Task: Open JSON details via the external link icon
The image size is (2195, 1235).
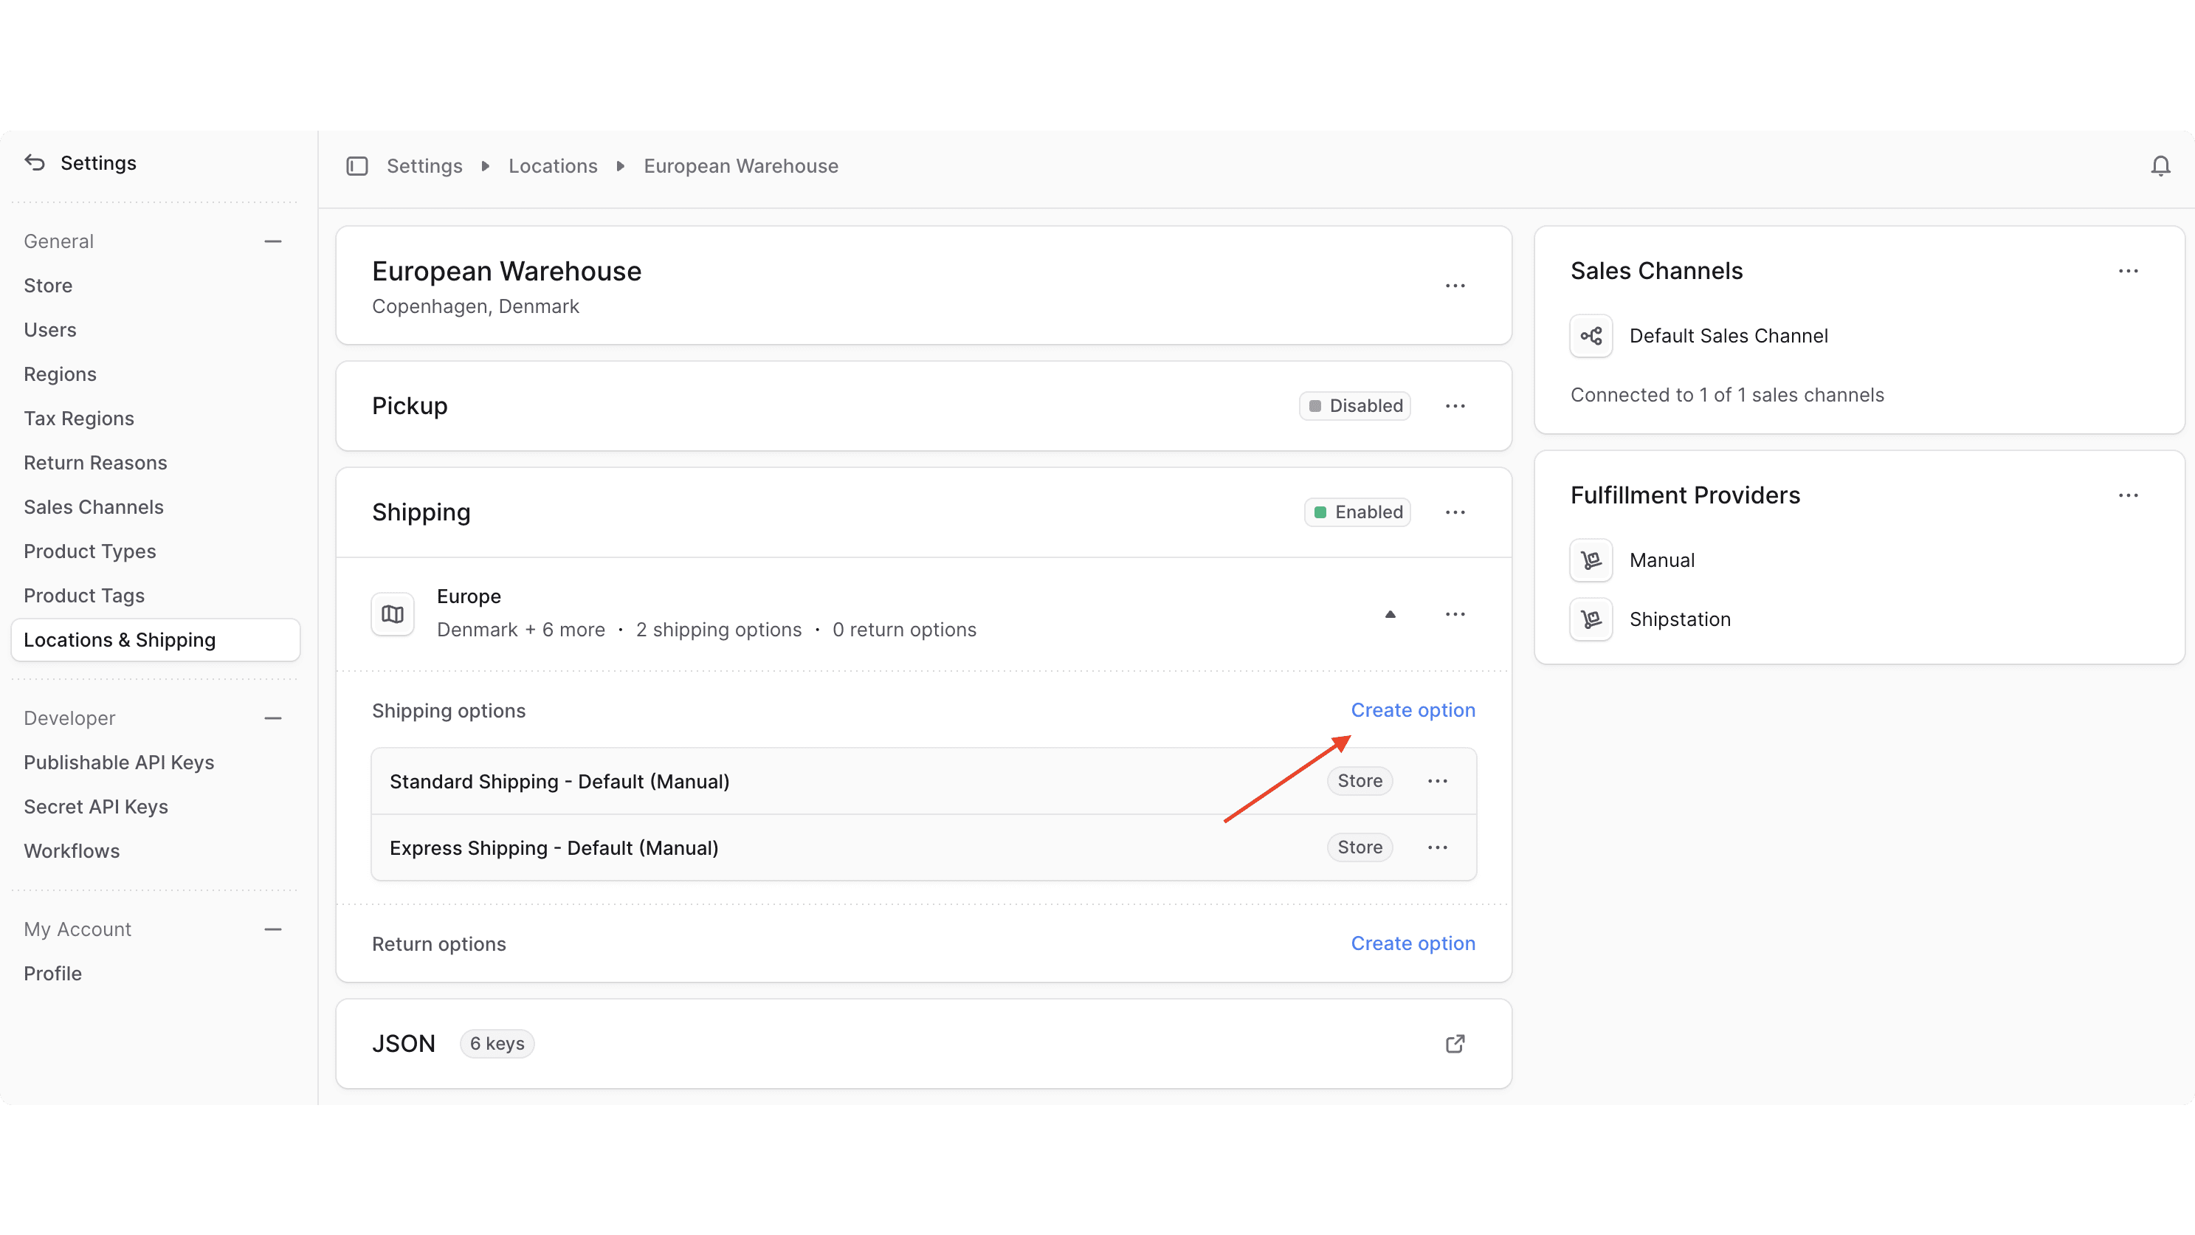Action: (x=1455, y=1043)
